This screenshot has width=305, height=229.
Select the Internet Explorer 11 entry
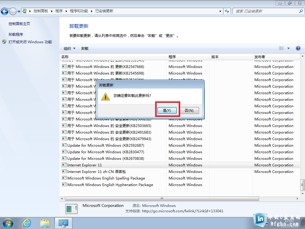(180, 165)
